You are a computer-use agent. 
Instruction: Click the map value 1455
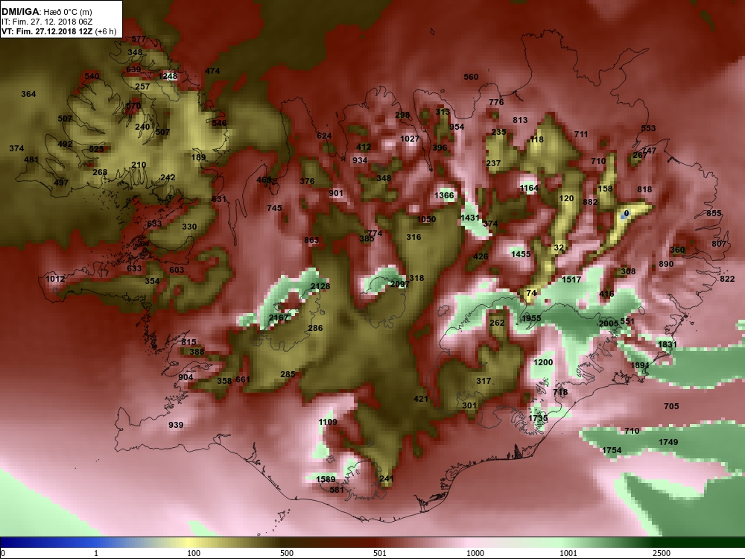click(x=521, y=254)
